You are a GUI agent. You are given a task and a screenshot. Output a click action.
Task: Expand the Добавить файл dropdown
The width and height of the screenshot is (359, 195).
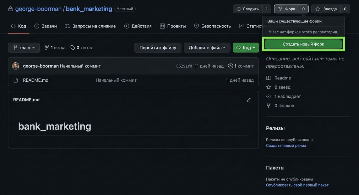(207, 48)
